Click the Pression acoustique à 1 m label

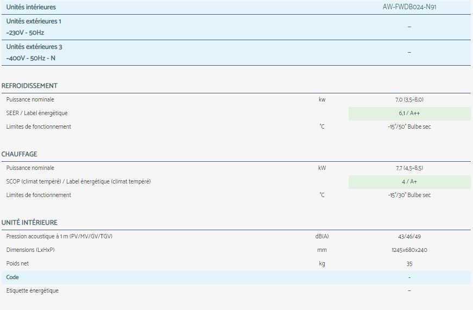point(59,237)
